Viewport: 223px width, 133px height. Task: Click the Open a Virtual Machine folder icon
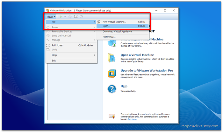pos(111,58)
